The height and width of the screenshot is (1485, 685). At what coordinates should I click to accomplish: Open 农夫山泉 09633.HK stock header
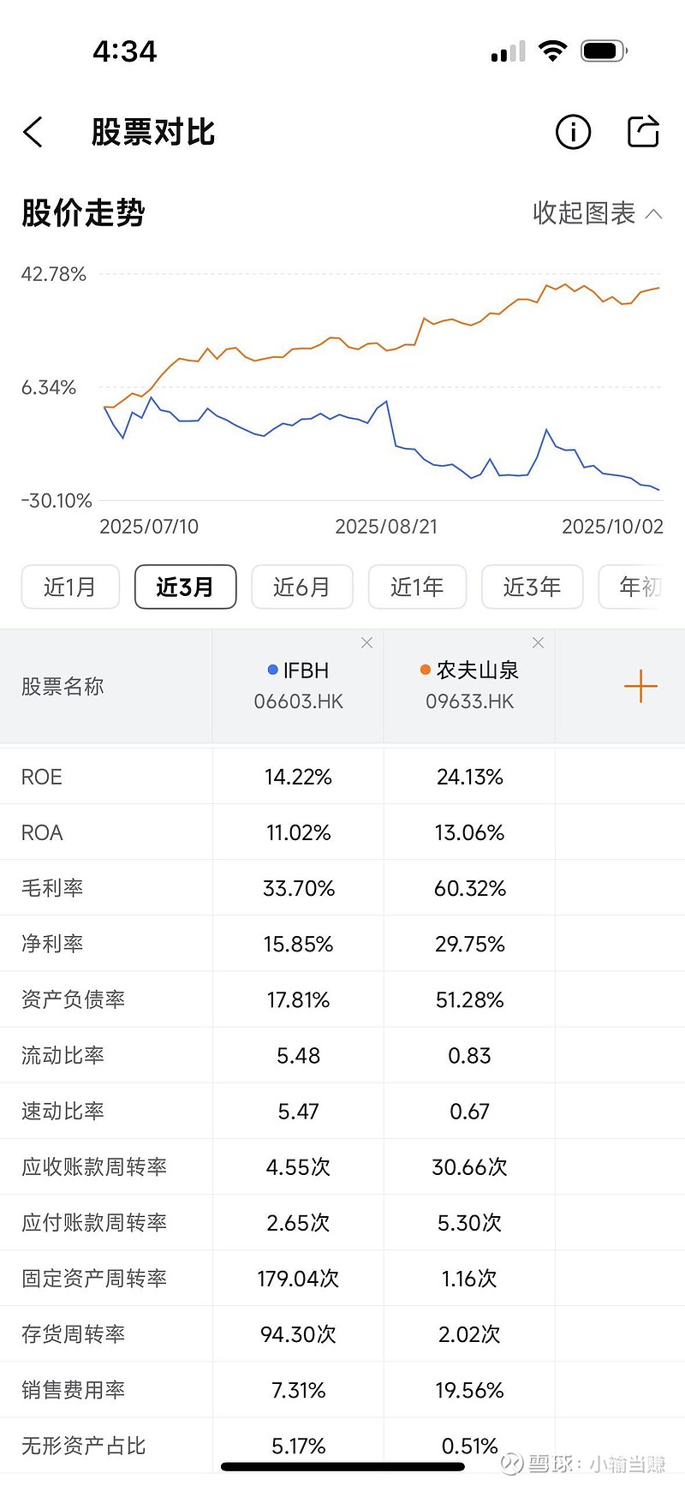click(x=469, y=686)
